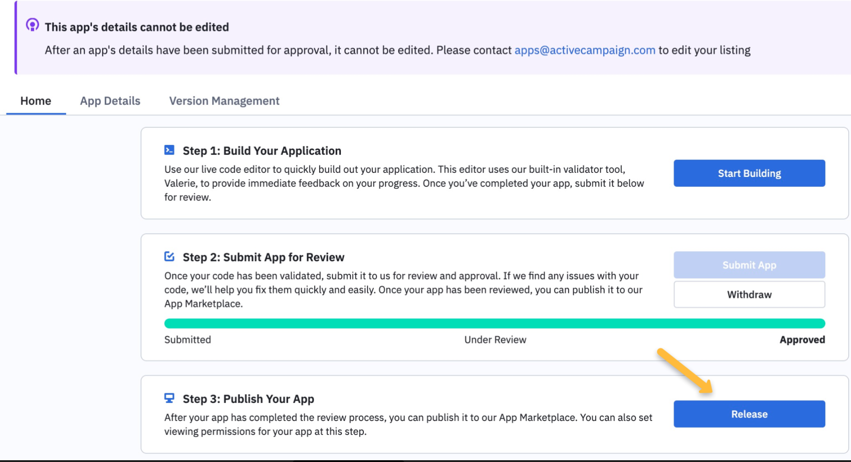Open the Home tab
Screen dimensions: 851x462
coord(36,101)
